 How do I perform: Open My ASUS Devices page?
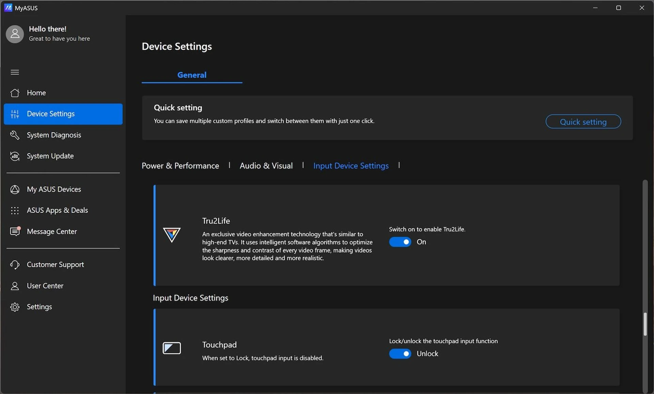(63, 189)
